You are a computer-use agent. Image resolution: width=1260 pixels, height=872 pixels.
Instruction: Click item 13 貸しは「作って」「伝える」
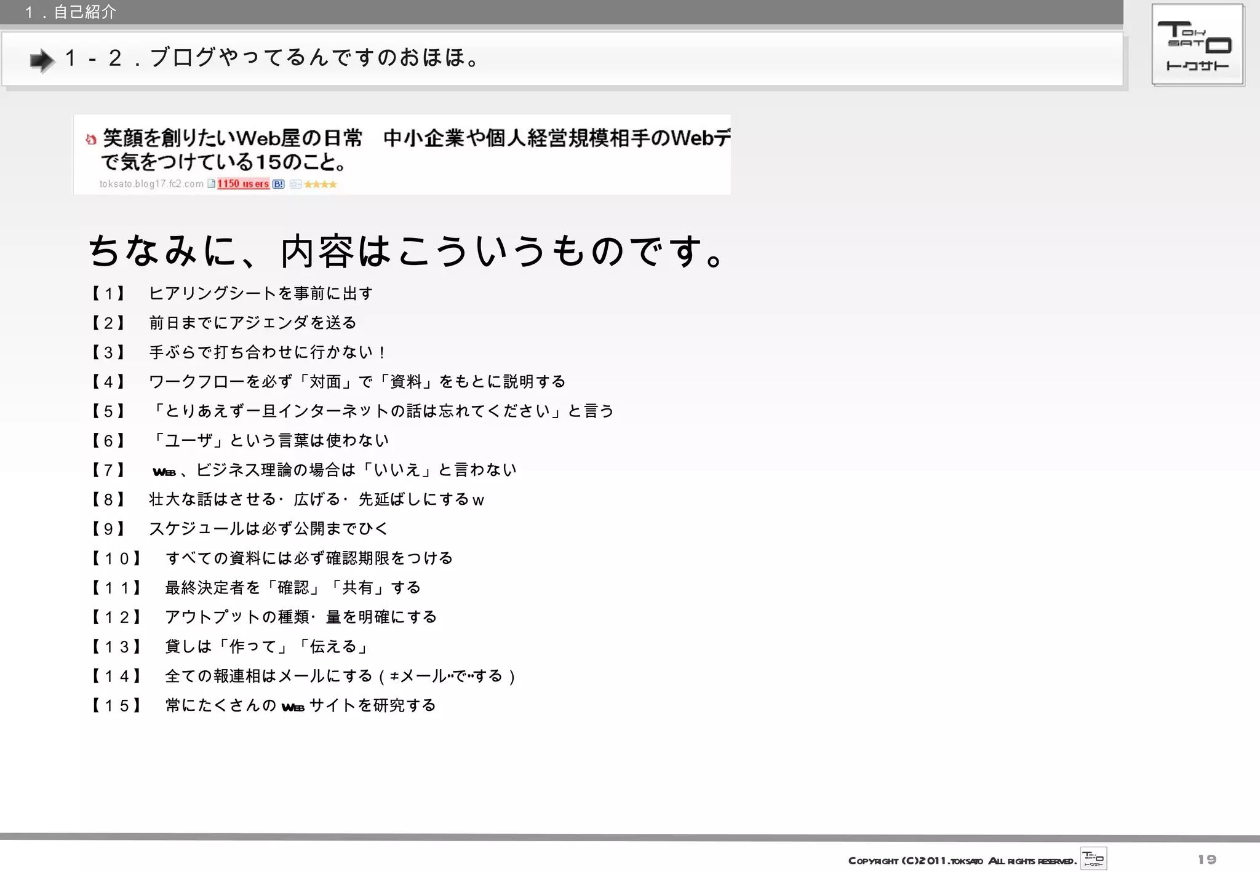[x=229, y=646]
